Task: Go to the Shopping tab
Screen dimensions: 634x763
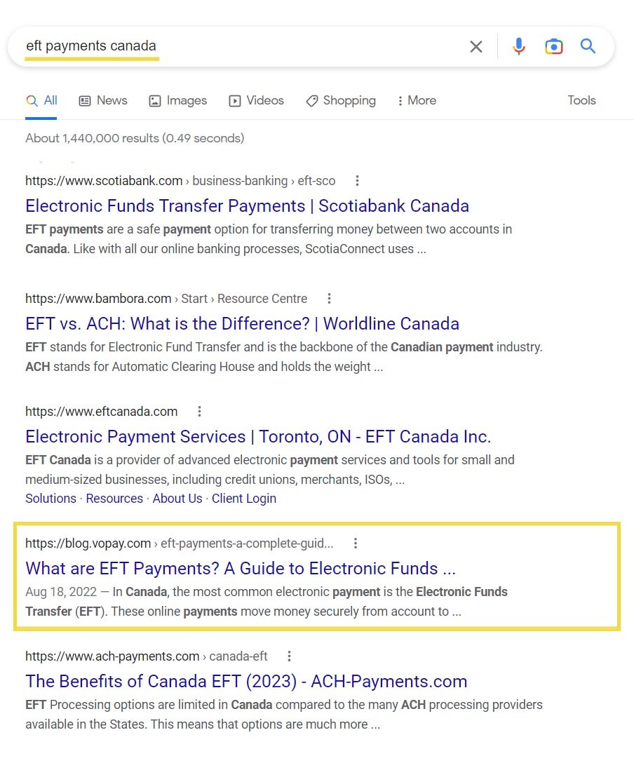Action: (x=341, y=100)
